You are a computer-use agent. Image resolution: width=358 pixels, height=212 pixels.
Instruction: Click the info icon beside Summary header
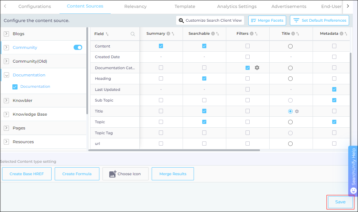pyautogui.click(x=168, y=34)
